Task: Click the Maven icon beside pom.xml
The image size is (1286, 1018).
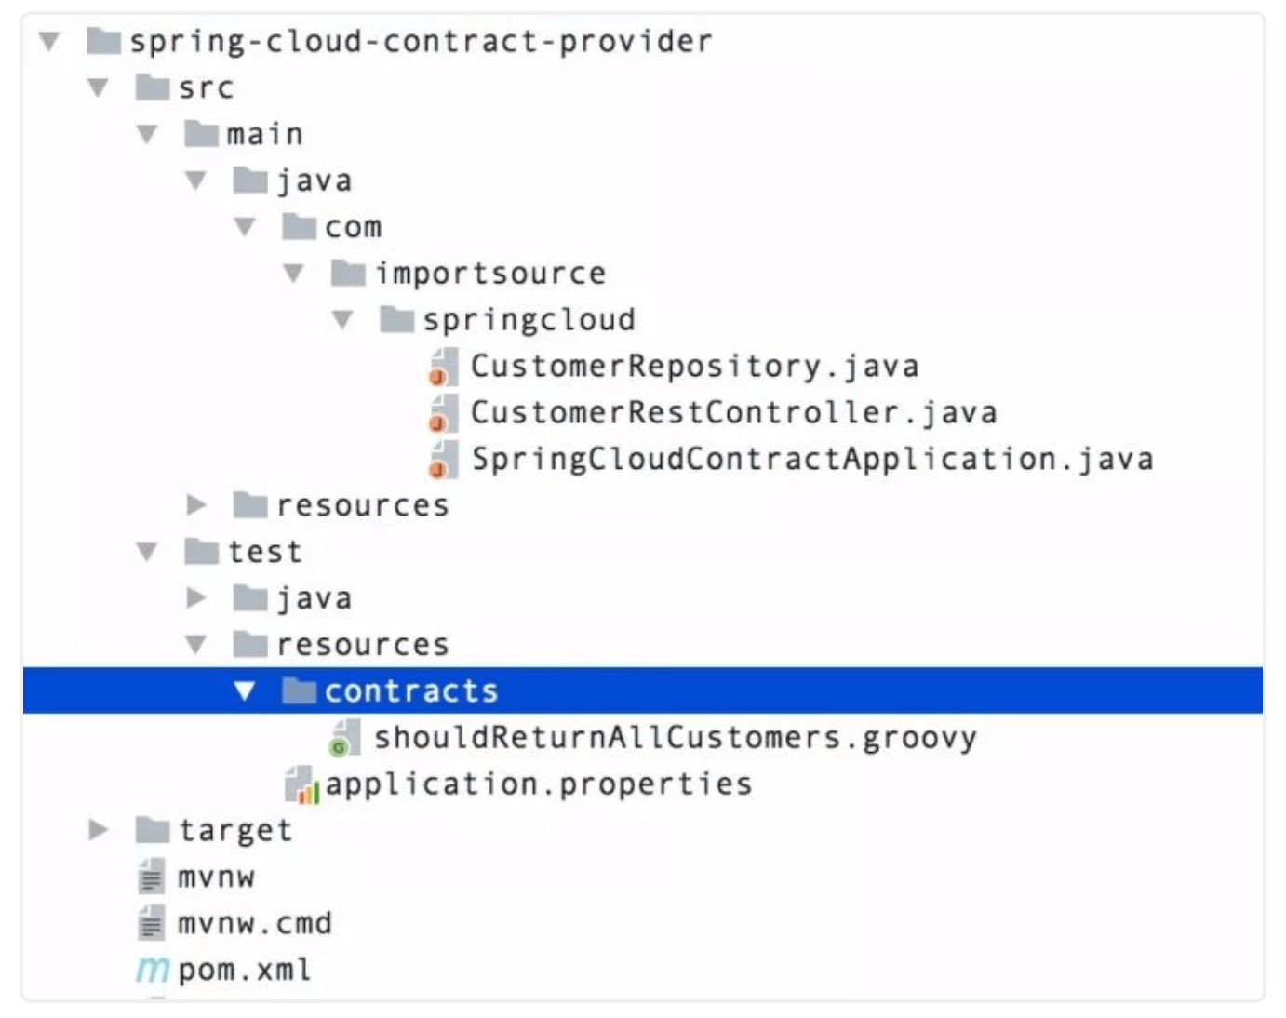Action: (152, 971)
